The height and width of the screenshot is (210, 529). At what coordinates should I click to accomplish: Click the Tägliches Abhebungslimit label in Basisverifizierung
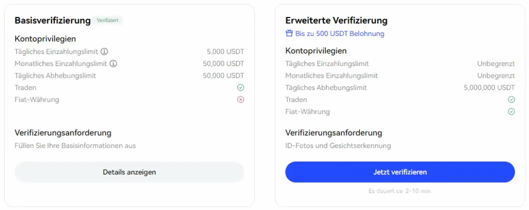pyautogui.click(x=55, y=76)
